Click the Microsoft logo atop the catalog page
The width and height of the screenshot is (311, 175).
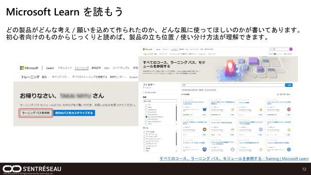(148, 49)
